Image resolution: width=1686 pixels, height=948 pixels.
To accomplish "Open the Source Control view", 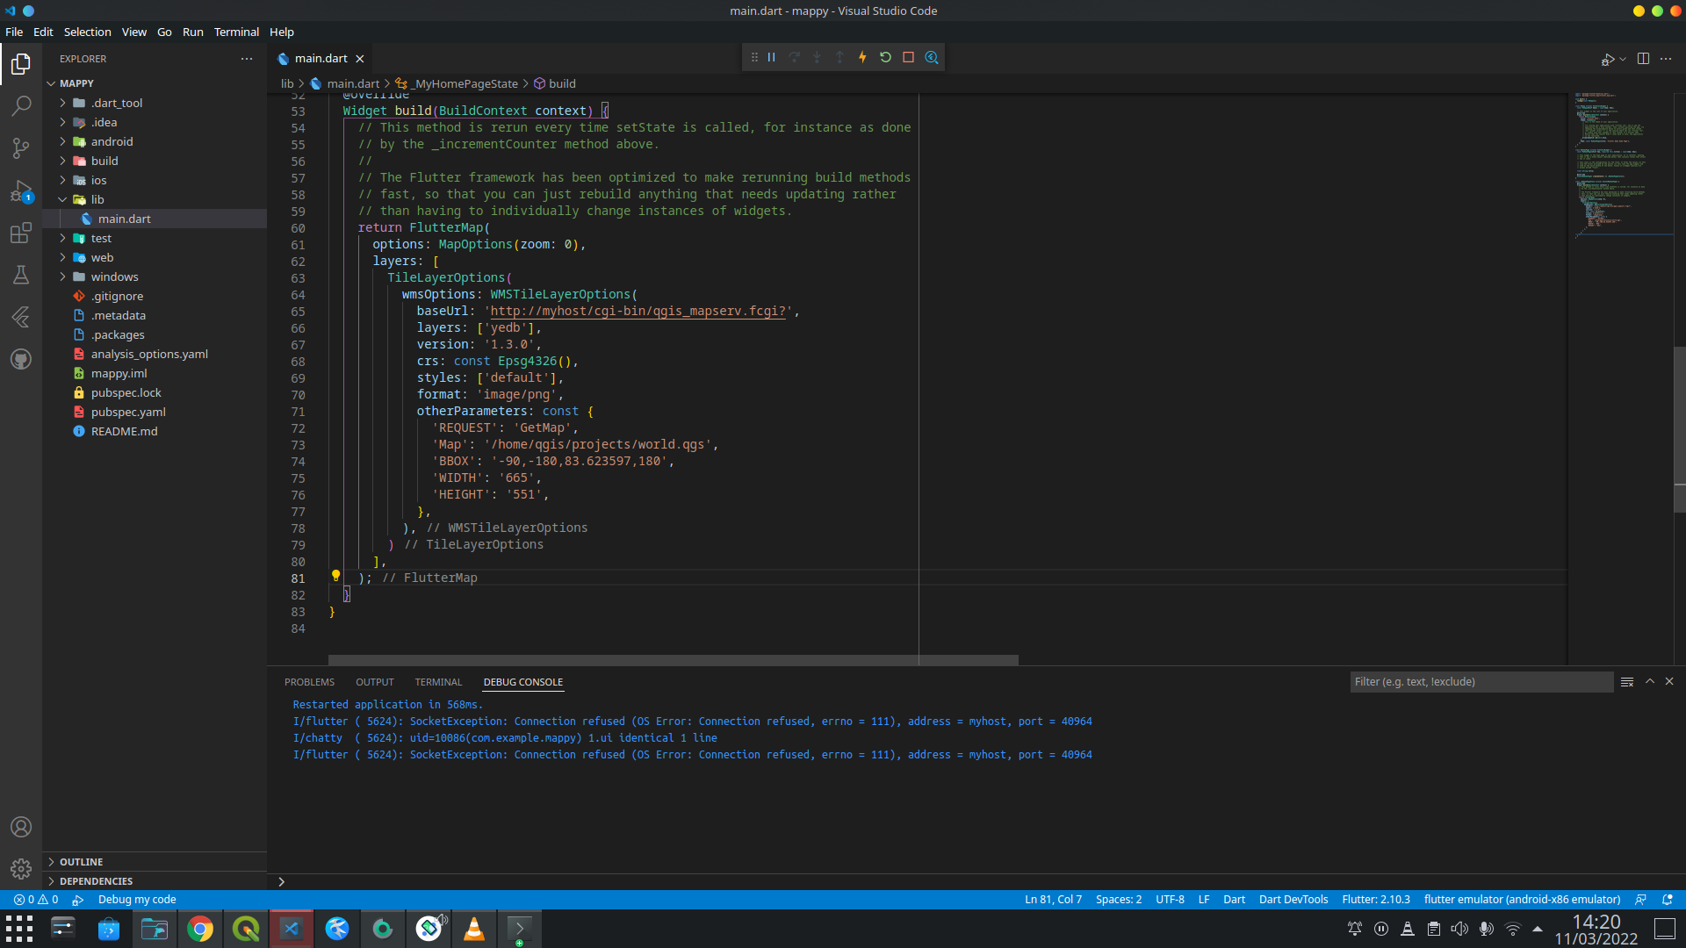I will [x=21, y=147].
